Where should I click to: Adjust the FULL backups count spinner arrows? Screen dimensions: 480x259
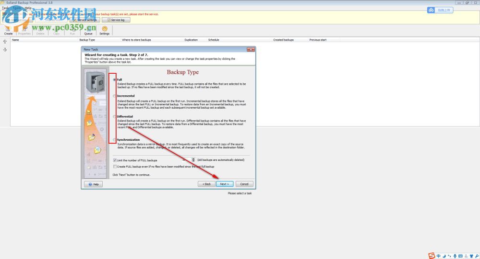pos(193,160)
